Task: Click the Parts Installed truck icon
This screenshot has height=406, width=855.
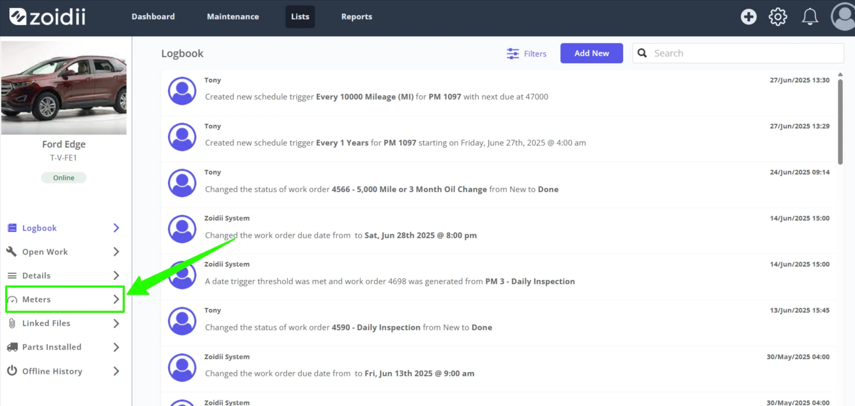Action: point(12,347)
